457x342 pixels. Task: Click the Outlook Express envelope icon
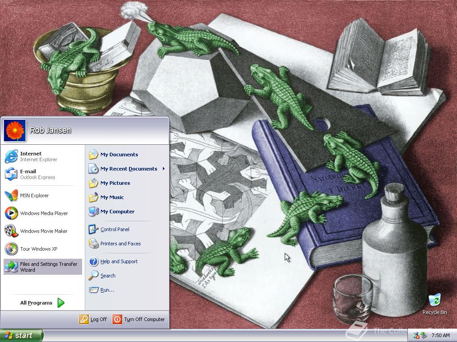point(11,174)
